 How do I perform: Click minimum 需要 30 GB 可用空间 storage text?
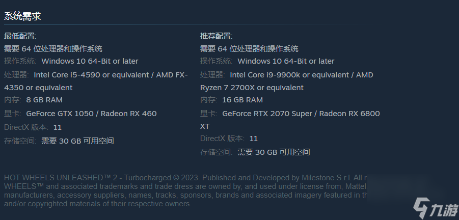(77, 141)
